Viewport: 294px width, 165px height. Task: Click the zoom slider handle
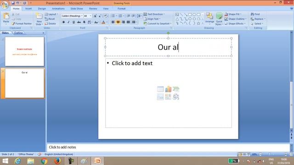click(x=270, y=154)
